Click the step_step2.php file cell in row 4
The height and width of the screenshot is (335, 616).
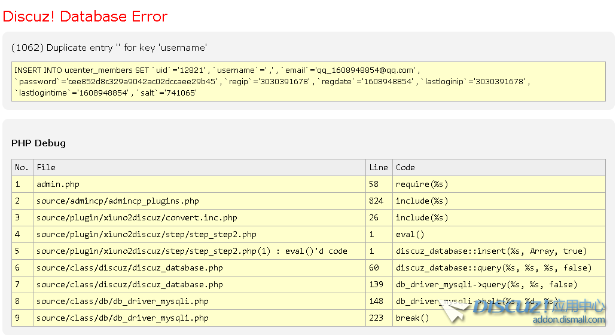(x=200, y=235)
